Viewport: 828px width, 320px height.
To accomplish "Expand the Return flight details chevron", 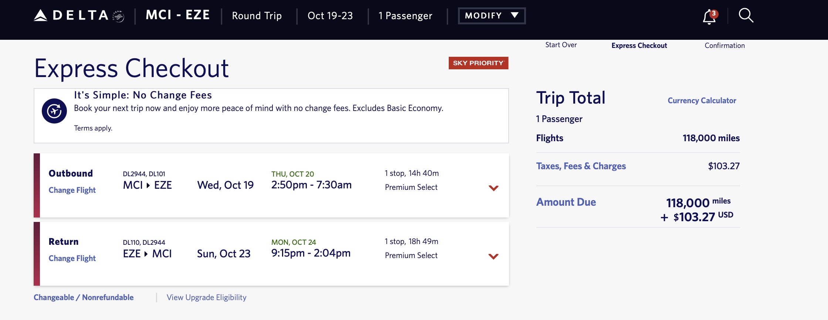I will pos(493,256).
